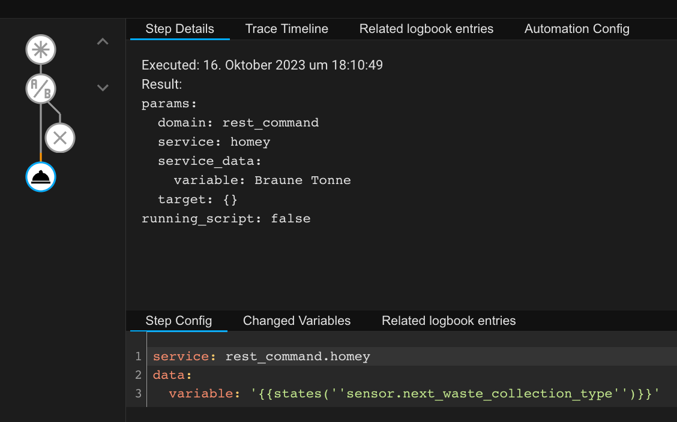Click line number 1 in editor gutter
677x422 pixels.
click(138, 357)
